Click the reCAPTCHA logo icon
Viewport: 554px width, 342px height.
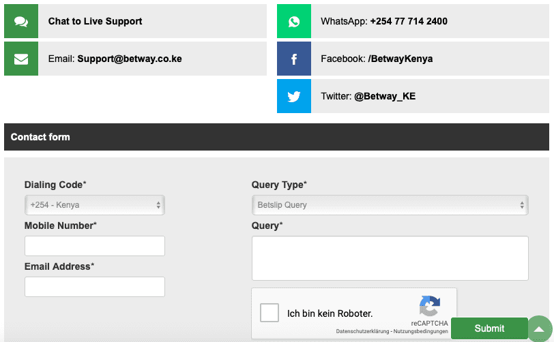coord(430,306)
